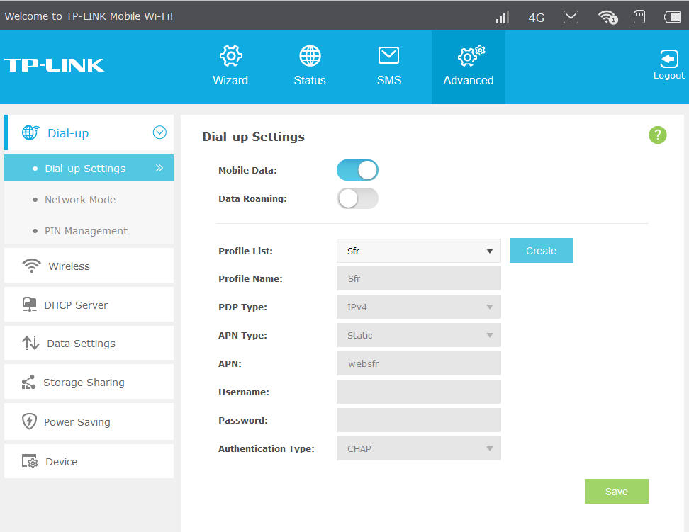
Task: Select Network Mode in sidebar
Action: (x=80, y=200)
